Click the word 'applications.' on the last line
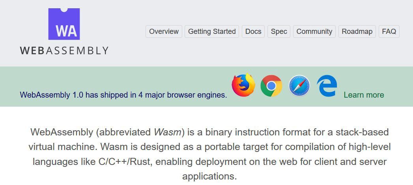The image size is (413, 185). tap(209, 176)
